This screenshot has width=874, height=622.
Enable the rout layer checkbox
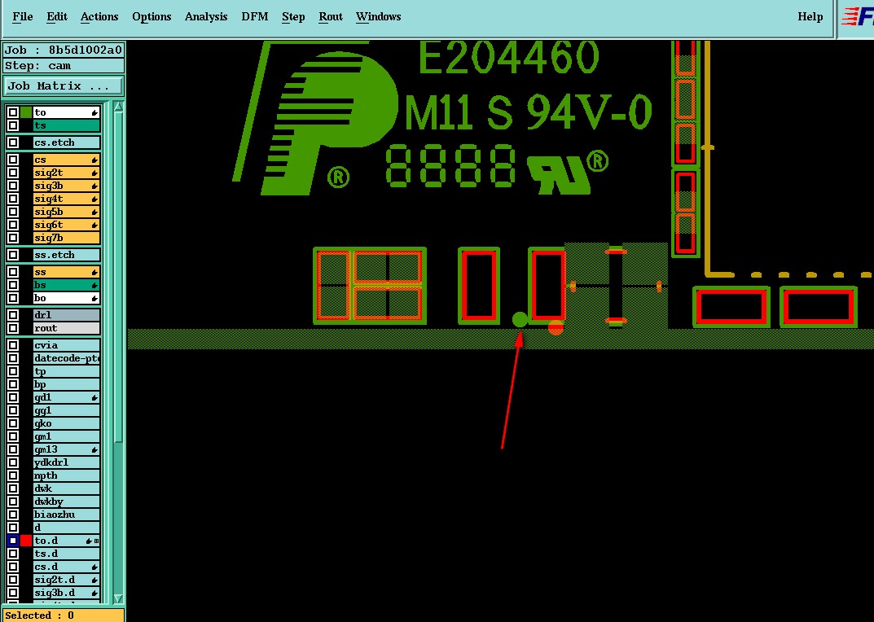(13, 328)
